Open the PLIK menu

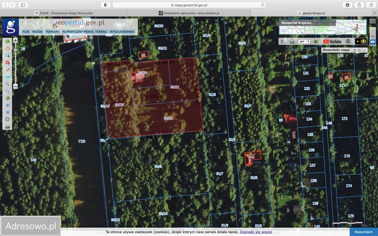click(x=26, y=32)
